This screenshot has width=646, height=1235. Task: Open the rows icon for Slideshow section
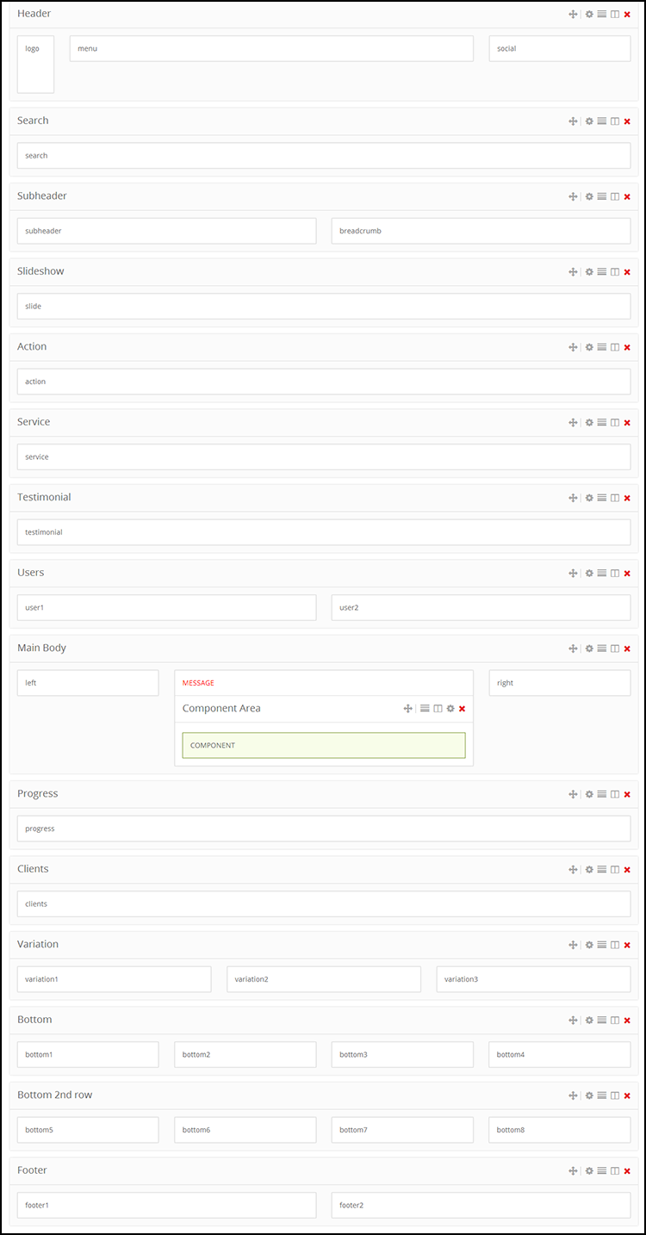tap(602, 272)
